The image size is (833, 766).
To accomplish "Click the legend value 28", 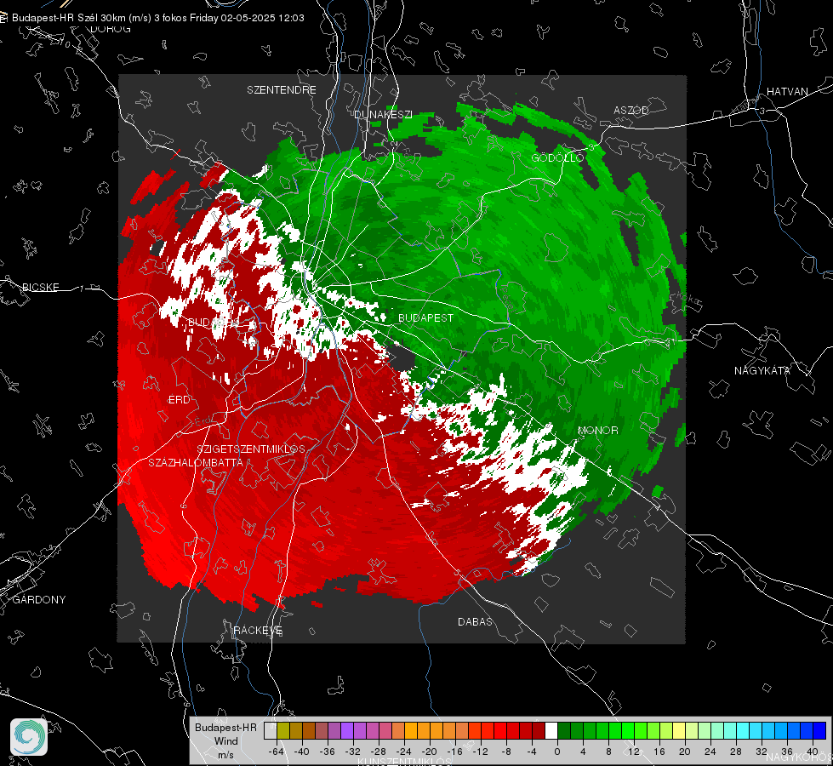I will pos(735,752).
